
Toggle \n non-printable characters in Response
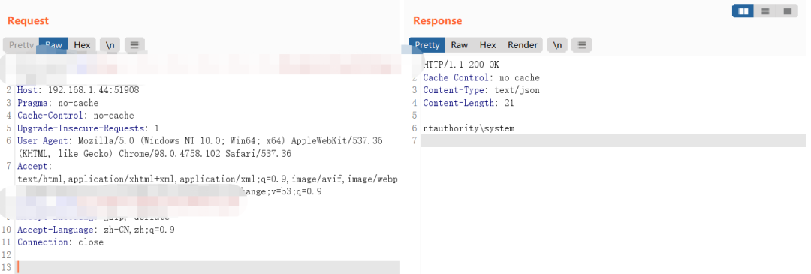[557, 45]
